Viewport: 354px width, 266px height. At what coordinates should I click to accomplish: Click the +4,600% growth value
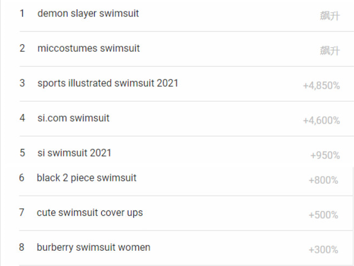(321, 120)
